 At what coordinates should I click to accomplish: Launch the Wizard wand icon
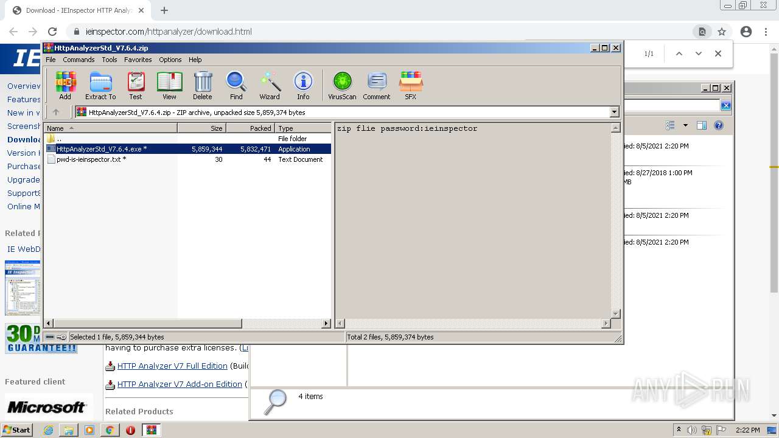270,85
